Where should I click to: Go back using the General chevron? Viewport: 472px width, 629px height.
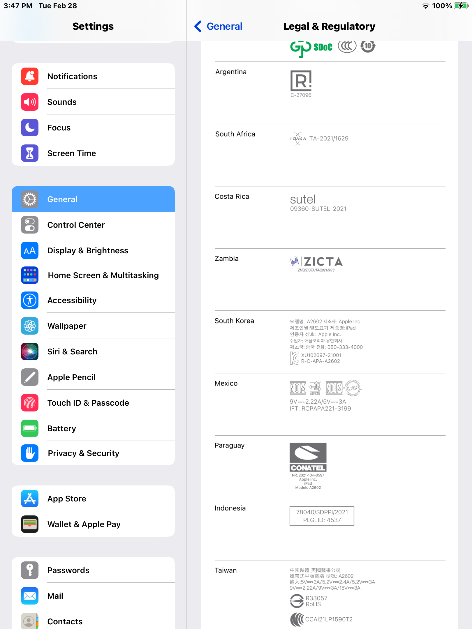pos(218,26)
